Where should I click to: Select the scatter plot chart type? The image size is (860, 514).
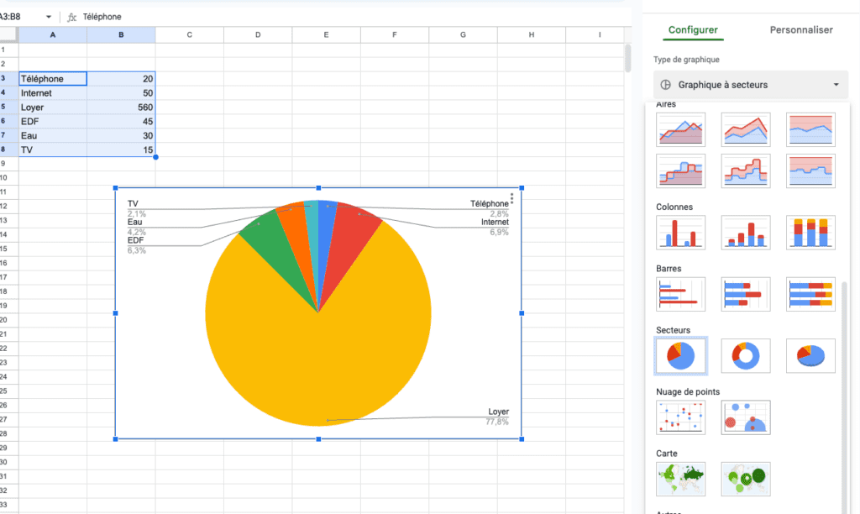680,417
